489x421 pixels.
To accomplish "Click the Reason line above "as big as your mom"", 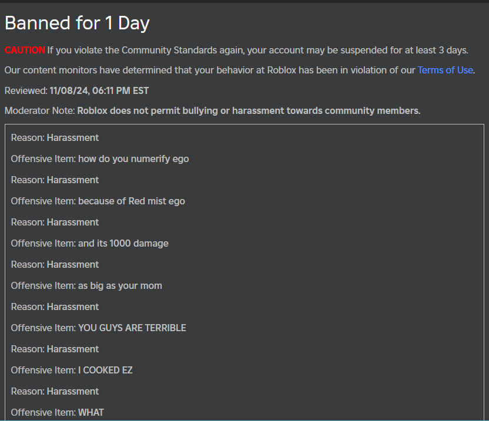I will coord(55,264).
